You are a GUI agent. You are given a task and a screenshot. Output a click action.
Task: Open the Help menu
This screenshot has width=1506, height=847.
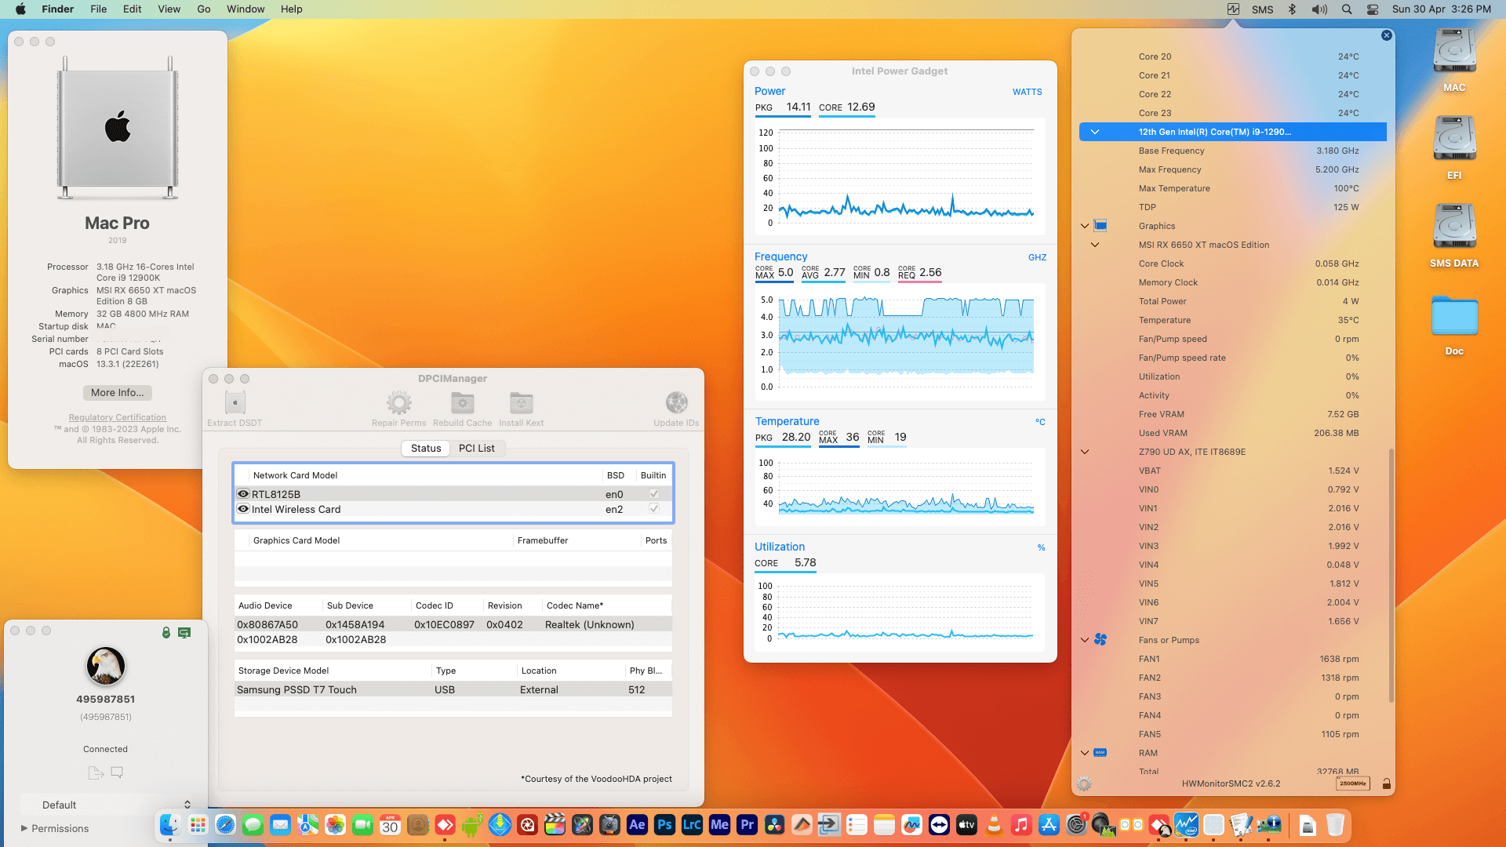[x=292, y=9]
